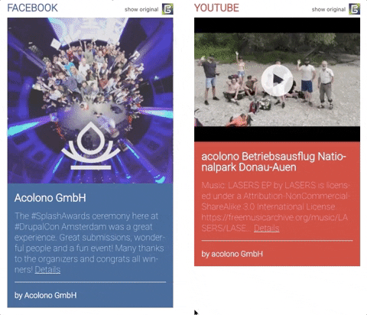Open the 'acolono Betriebsausflug Nationalpark Donau-Auen' title
367x315 pixels.
(x=274, y=162)
